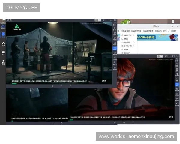The image size is (180, 144).
Task: Click the Android back button in BC-154 window
Action: tap(52, 86)
